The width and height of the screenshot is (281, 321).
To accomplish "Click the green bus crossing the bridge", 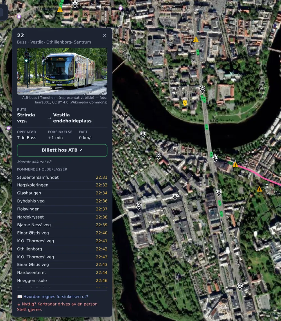I will 207,127.
